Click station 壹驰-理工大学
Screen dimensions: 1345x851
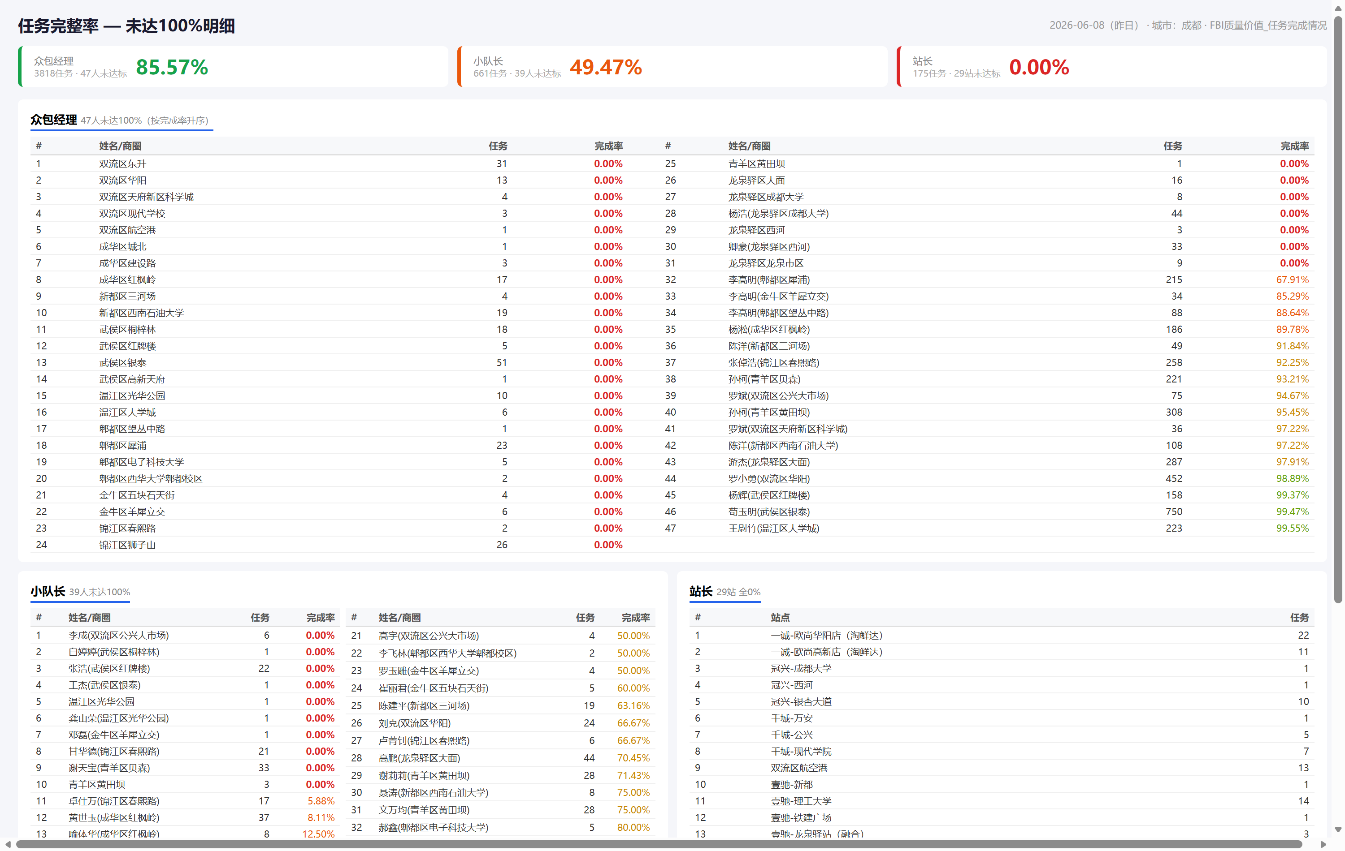tap(801, 801)
